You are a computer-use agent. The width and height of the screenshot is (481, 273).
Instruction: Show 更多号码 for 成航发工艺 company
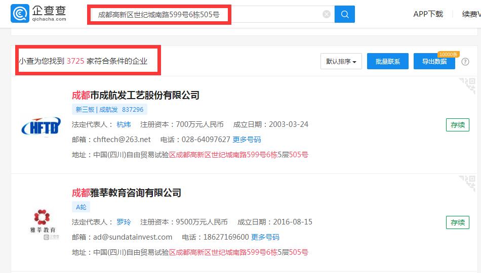[247, 140]
